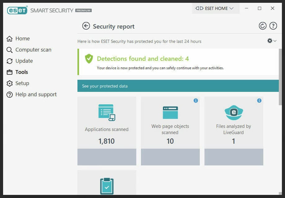Viewport: 285px width, 198px height.
Task: Expand the ESET HOME dropdown
Action: (x=216, y=8)
